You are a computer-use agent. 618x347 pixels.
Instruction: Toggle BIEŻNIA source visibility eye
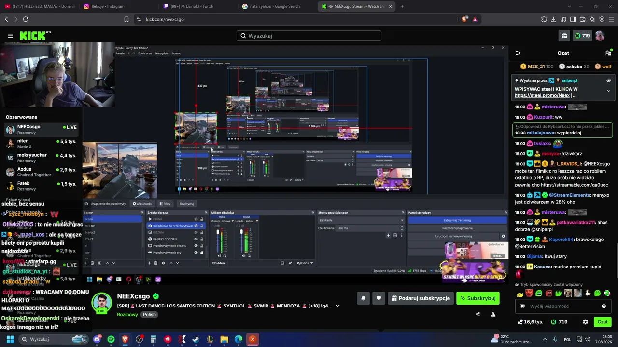point(196,232)
